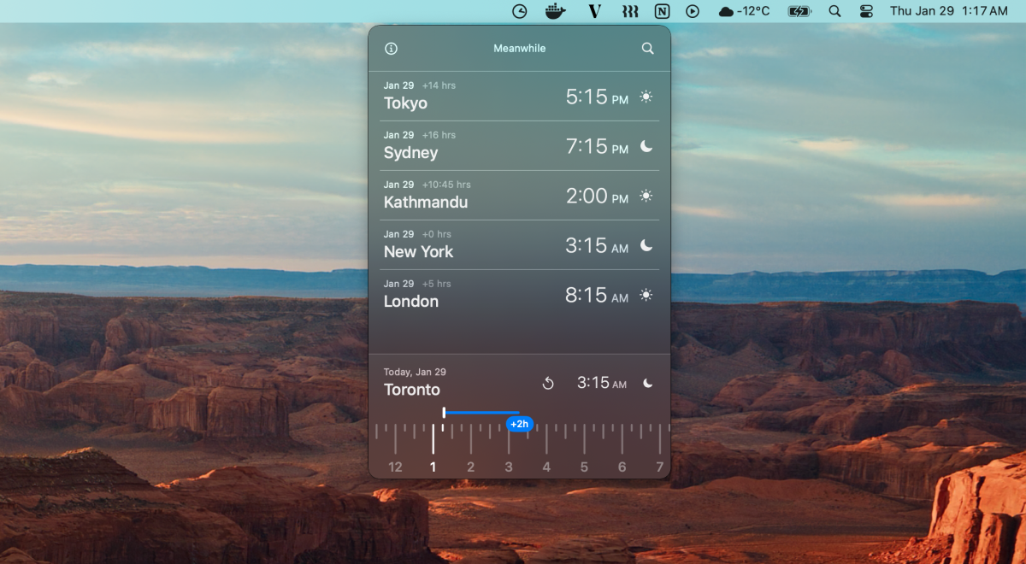The width and height of the screenshot is (1026, 564).
Task: Open the Meanwhile info button
Action: tap(392, 49)
